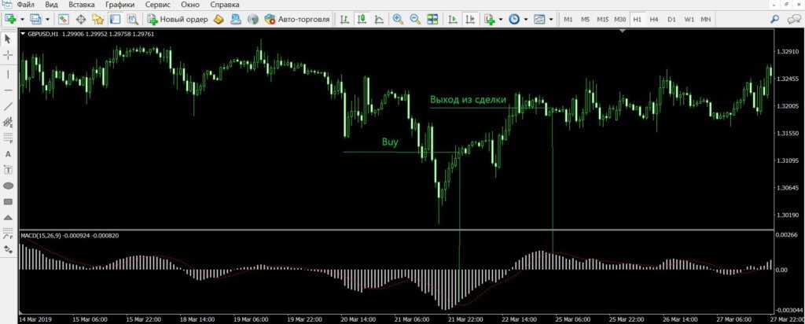Image resolution: width=805 pixels, height=324 pixels.
Task: Choose the Ellipse shape tool
Action: pyautogui.click(x=9, y=186)
